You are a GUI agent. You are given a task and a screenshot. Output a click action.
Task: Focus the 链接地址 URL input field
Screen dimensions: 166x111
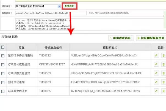[51, 13]
